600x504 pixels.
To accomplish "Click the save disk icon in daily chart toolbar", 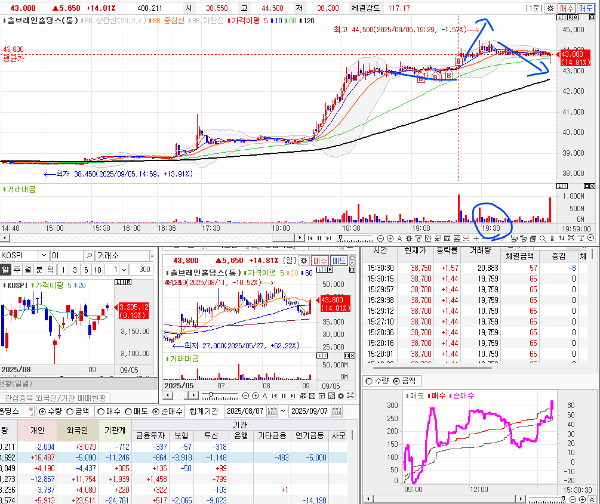I will tap(312, 396).
